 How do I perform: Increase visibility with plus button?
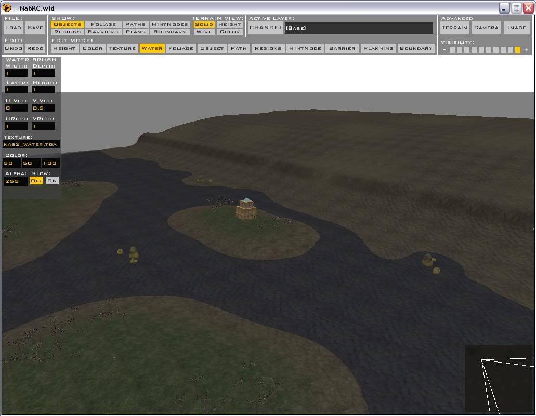tap(526, 50)
